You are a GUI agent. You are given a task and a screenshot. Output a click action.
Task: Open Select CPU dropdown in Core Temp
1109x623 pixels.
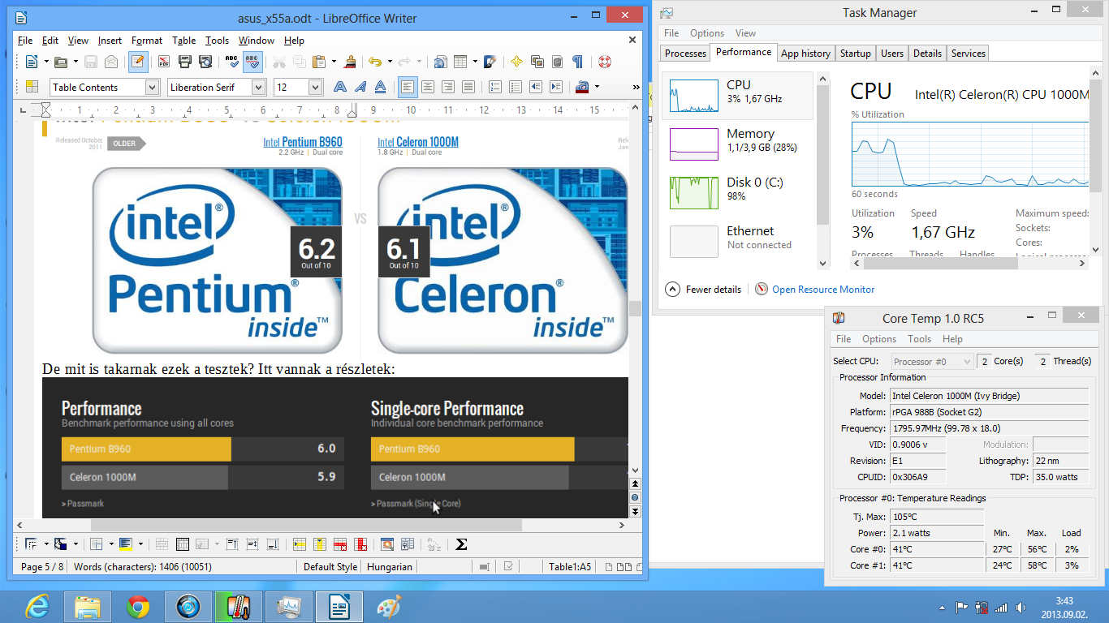(932, 362)
